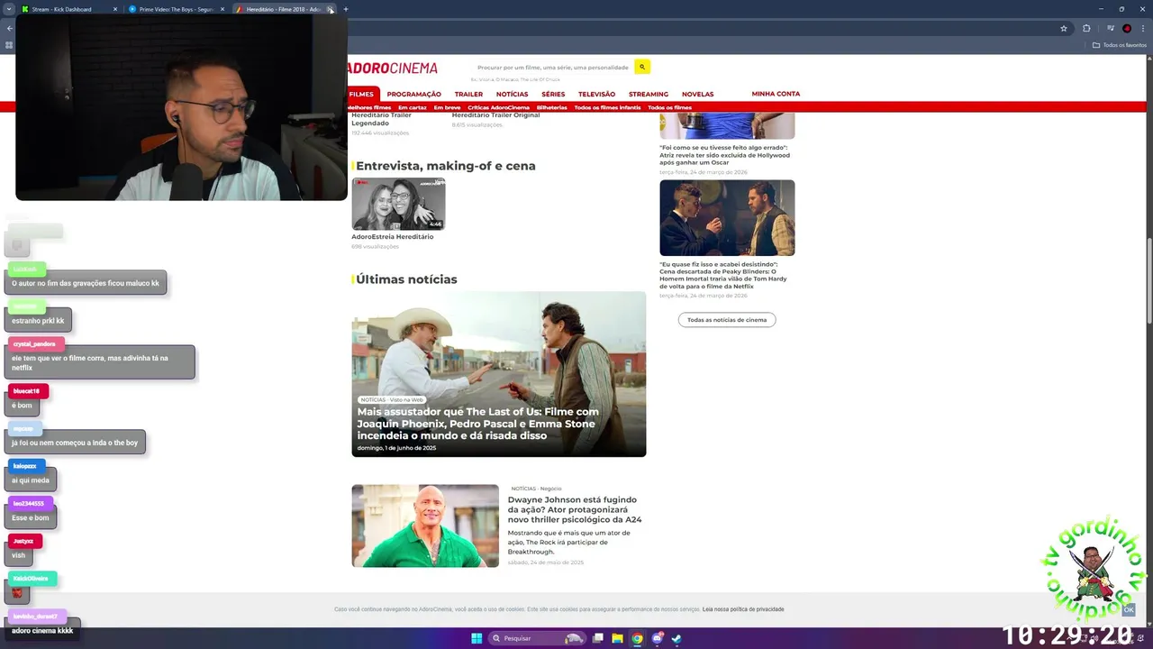Open Discord from the taskbar
Viewport: 1153px width, 649px height.
click(657, 638)
